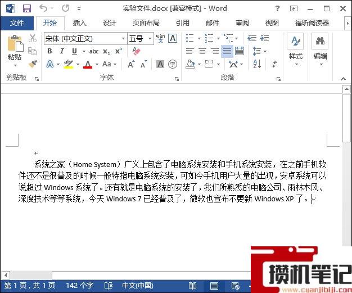Screen dimensions: 352x293
Task: Open Word Help question mark
Action: (x=277, y=9)
